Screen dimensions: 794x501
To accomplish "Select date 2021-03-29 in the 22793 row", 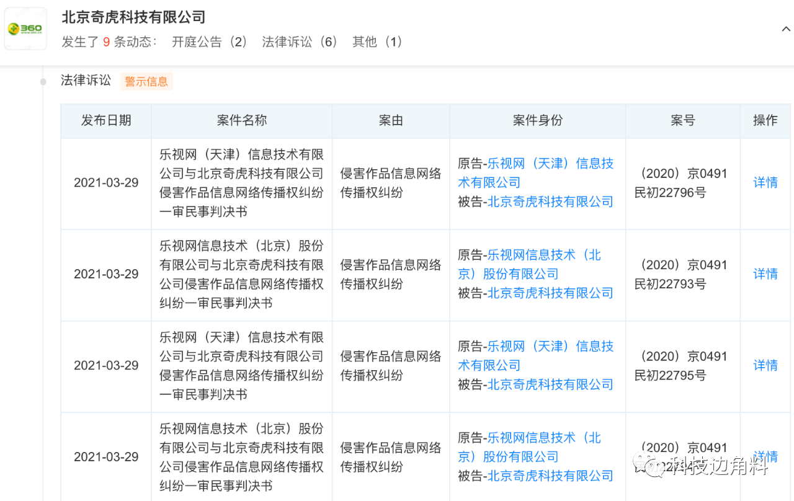I will (106, 274).
